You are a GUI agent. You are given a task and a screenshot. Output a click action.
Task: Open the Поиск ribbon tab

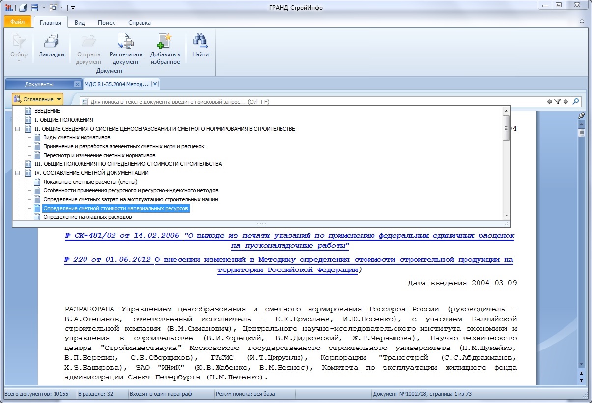[x=106, y=23]
